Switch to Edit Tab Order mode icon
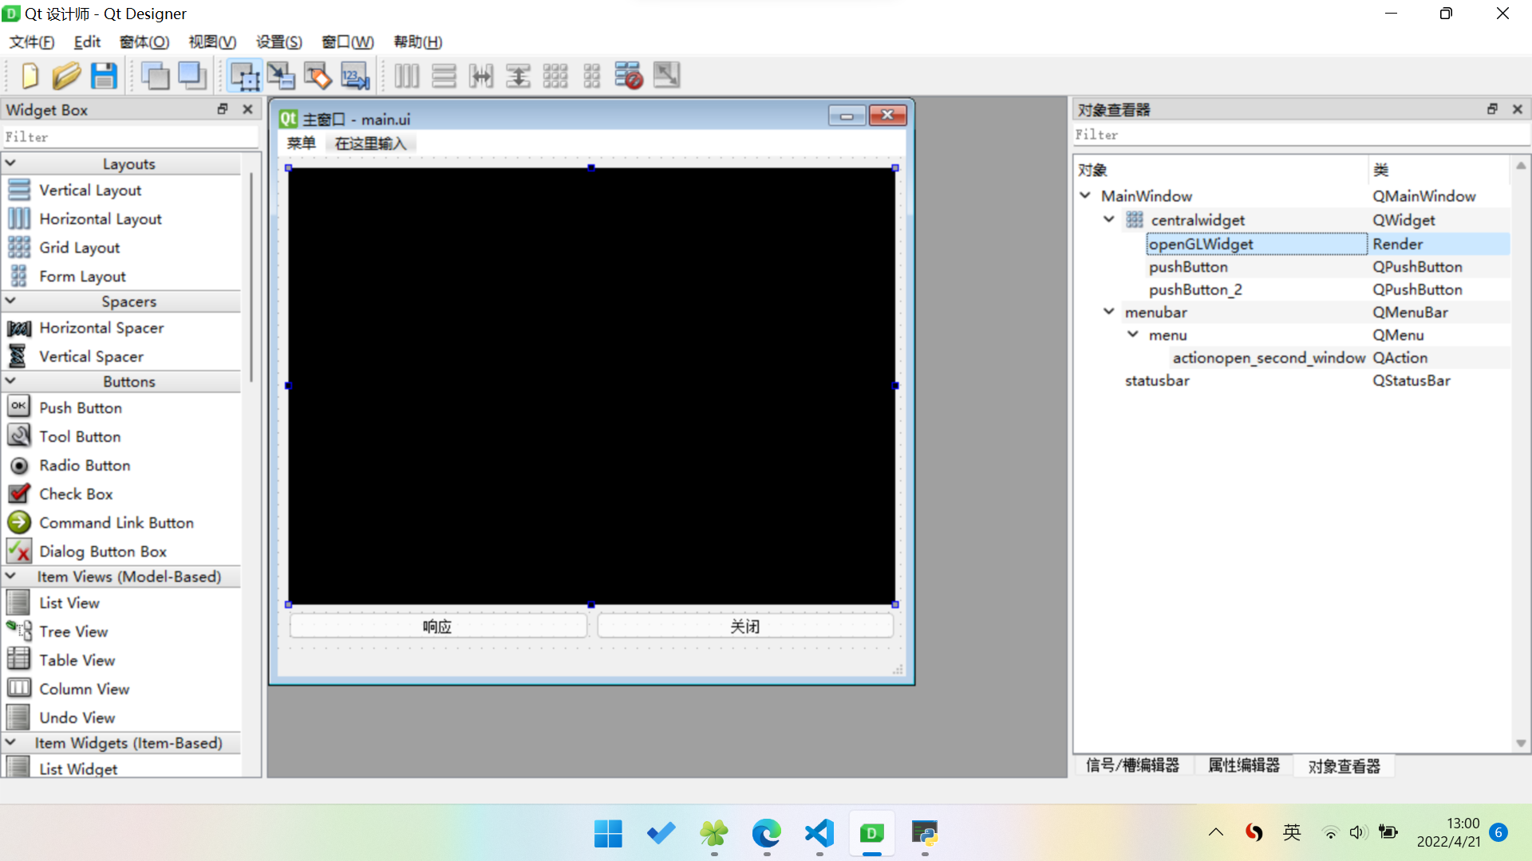The width and height of the screenshot is (1532, 861). pyautogui.click(x=355, y=76)
